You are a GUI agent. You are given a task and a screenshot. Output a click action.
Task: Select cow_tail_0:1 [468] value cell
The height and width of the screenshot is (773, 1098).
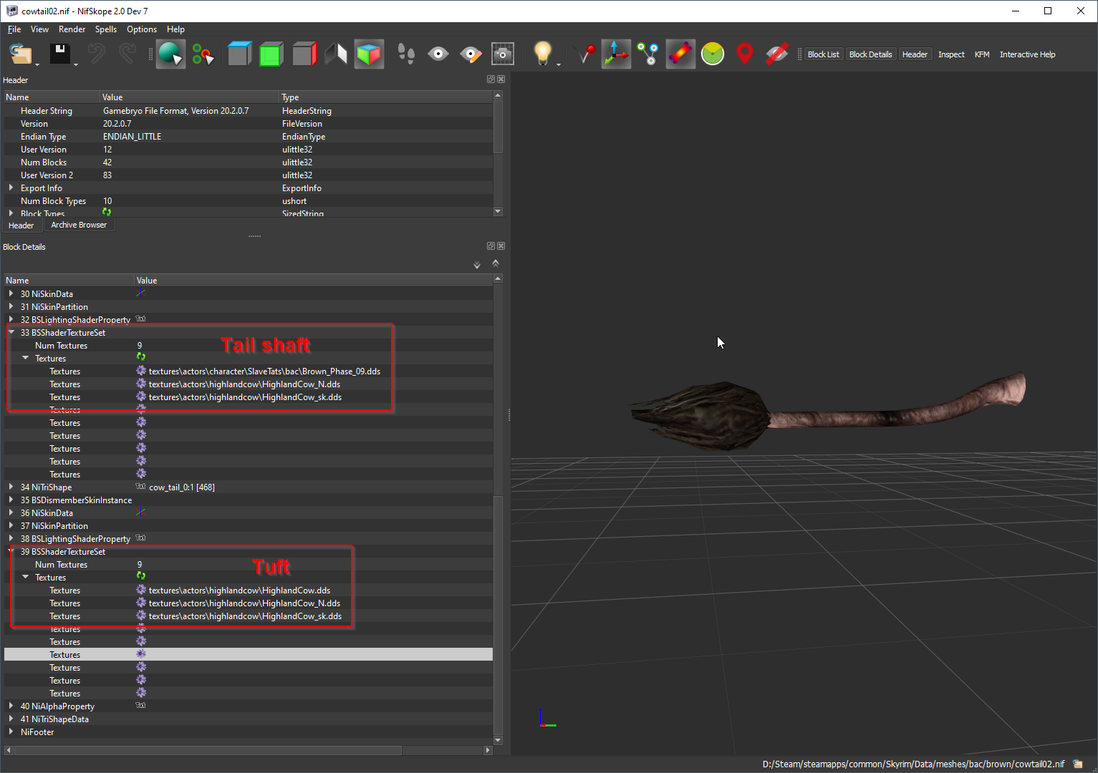pyautogui.click(x=314, y=487)
